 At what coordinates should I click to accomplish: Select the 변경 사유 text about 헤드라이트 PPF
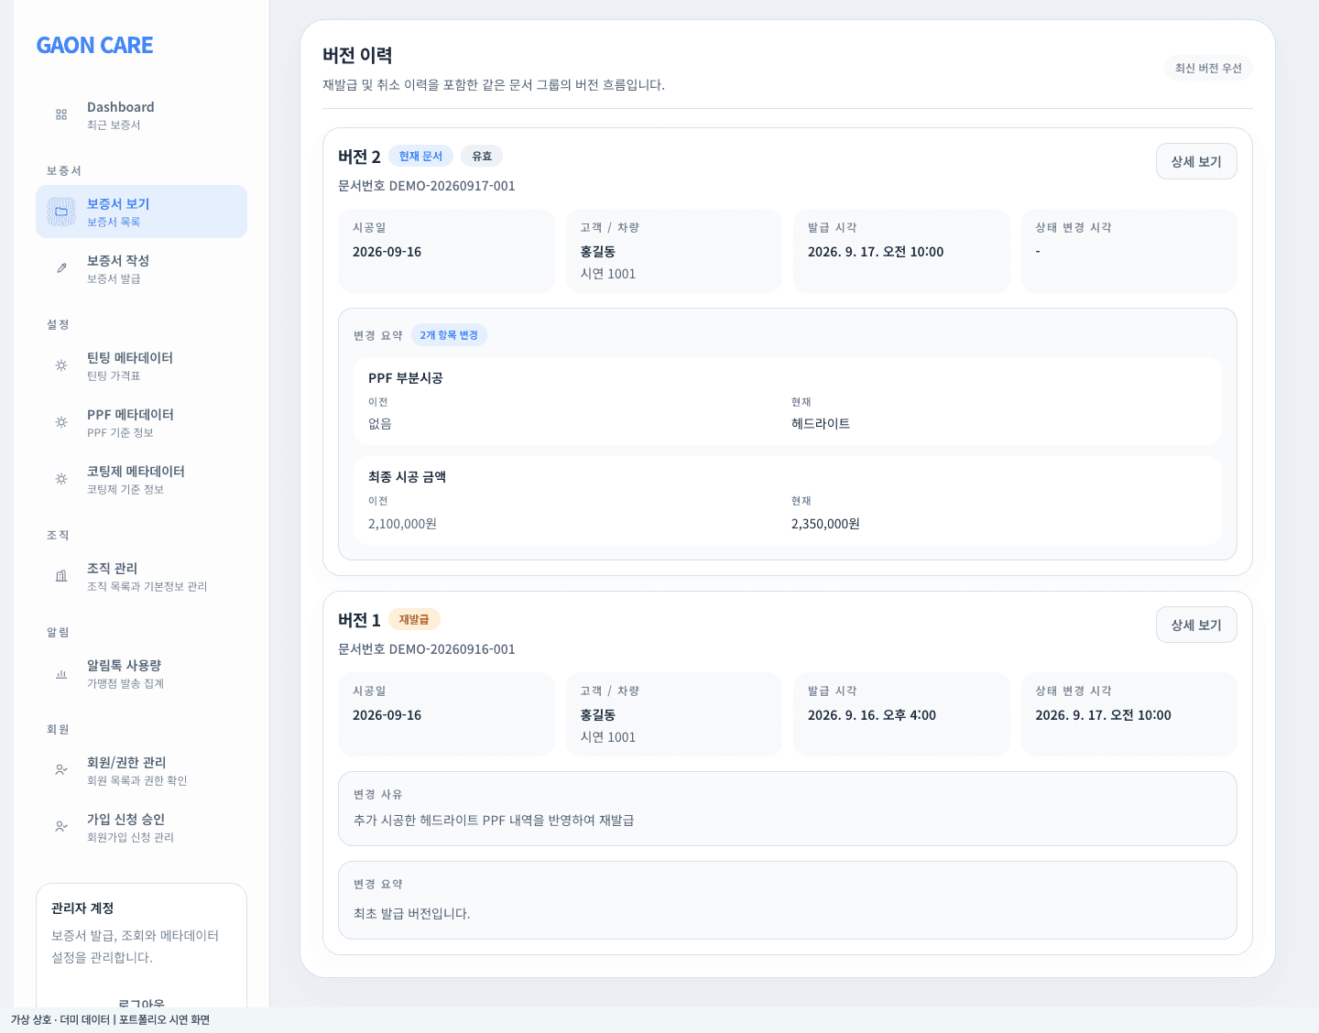494,820
